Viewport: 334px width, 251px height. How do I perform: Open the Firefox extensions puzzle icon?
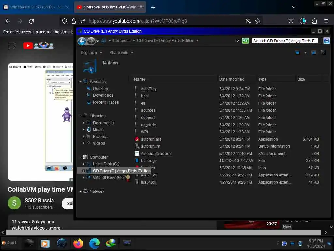314,21
